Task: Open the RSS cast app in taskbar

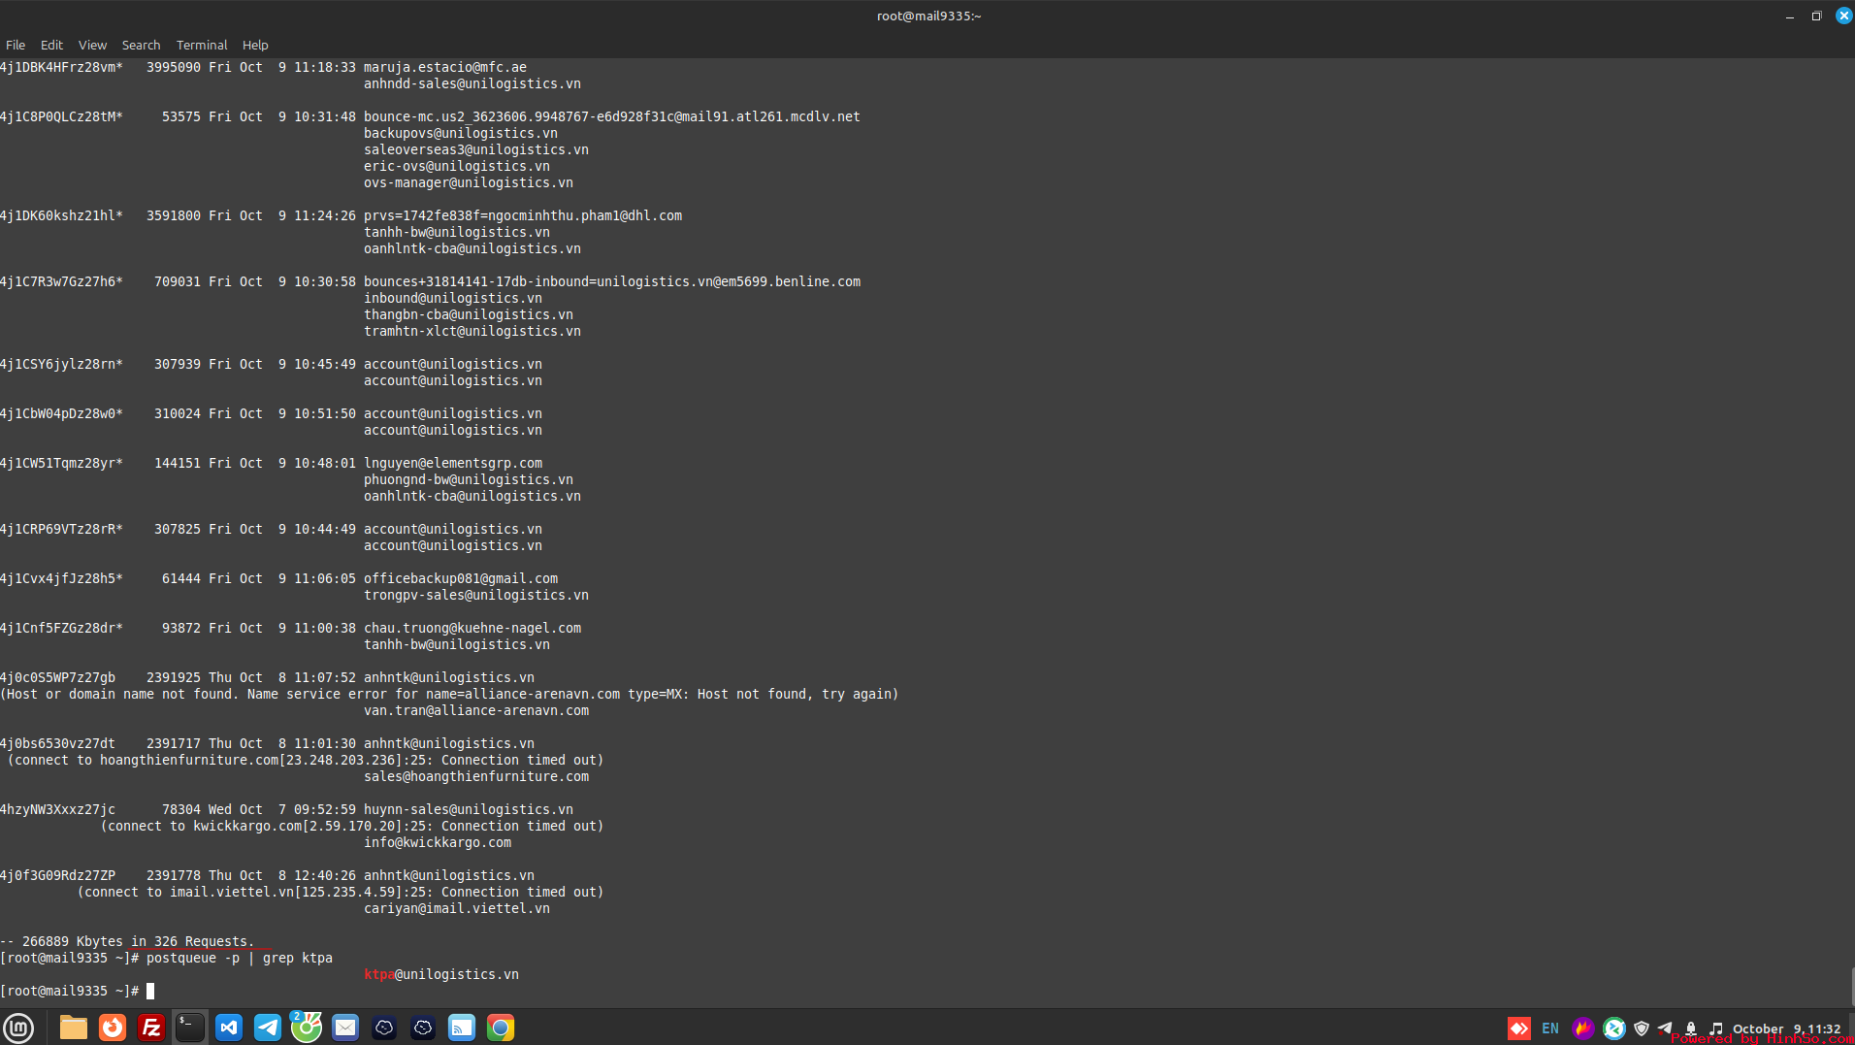Action: (462, 1028)
